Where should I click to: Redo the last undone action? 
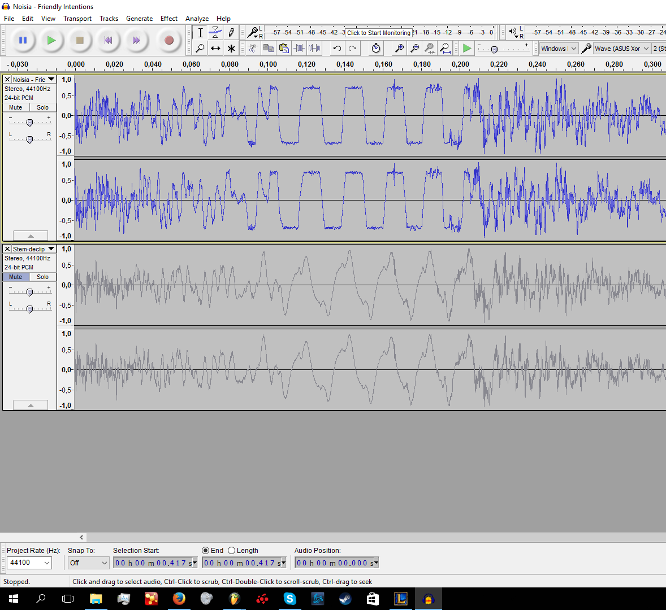(353, 49)
